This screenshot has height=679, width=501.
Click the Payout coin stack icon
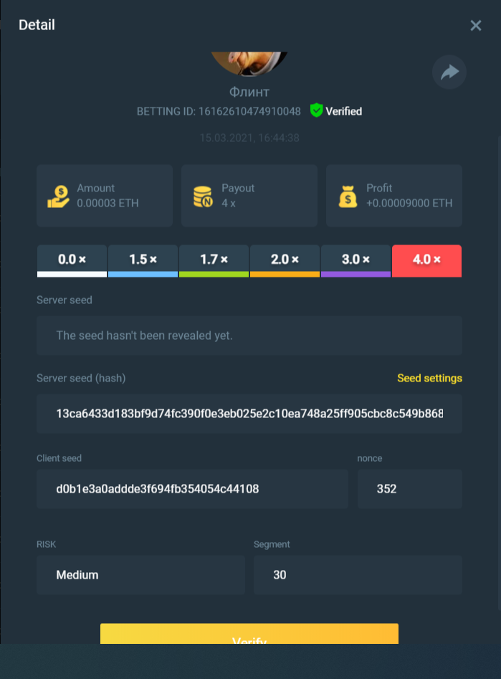(204, 196)
